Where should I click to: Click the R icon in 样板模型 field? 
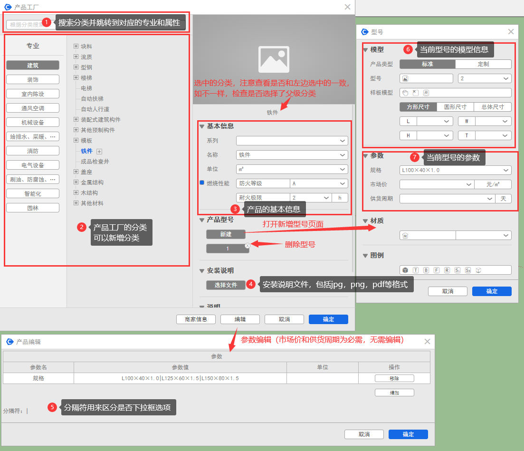426,93
